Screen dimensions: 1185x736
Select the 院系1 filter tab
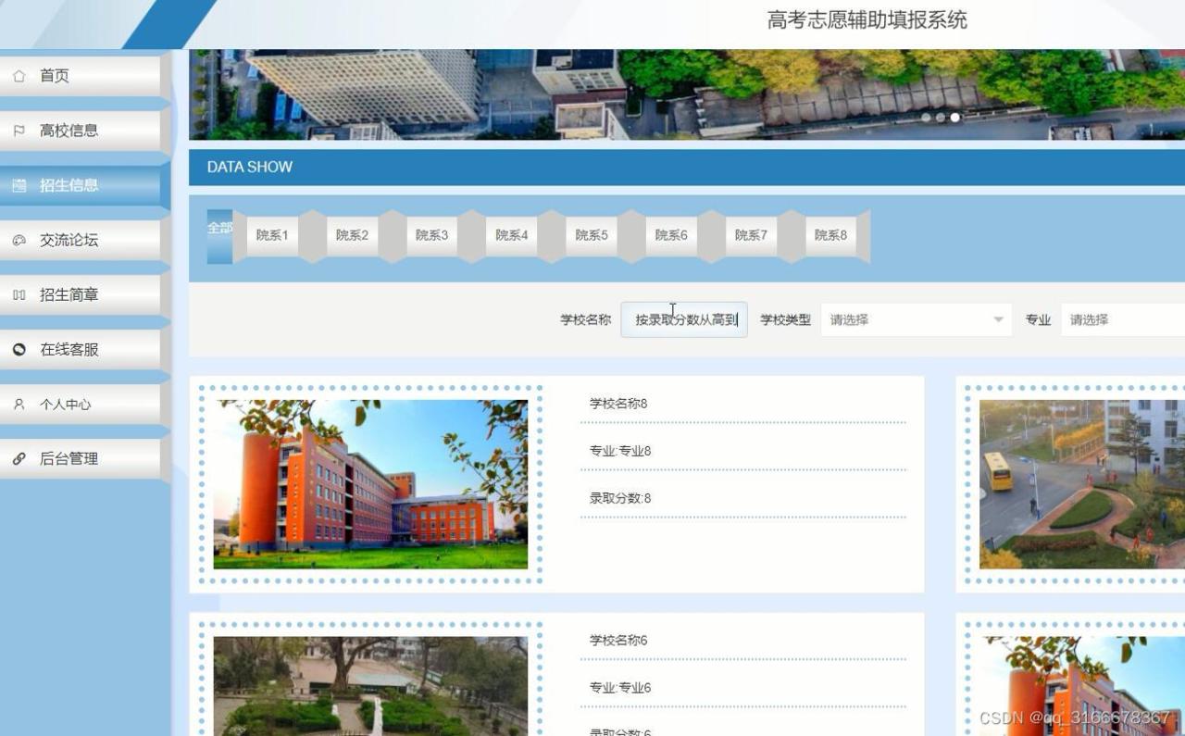272,235
